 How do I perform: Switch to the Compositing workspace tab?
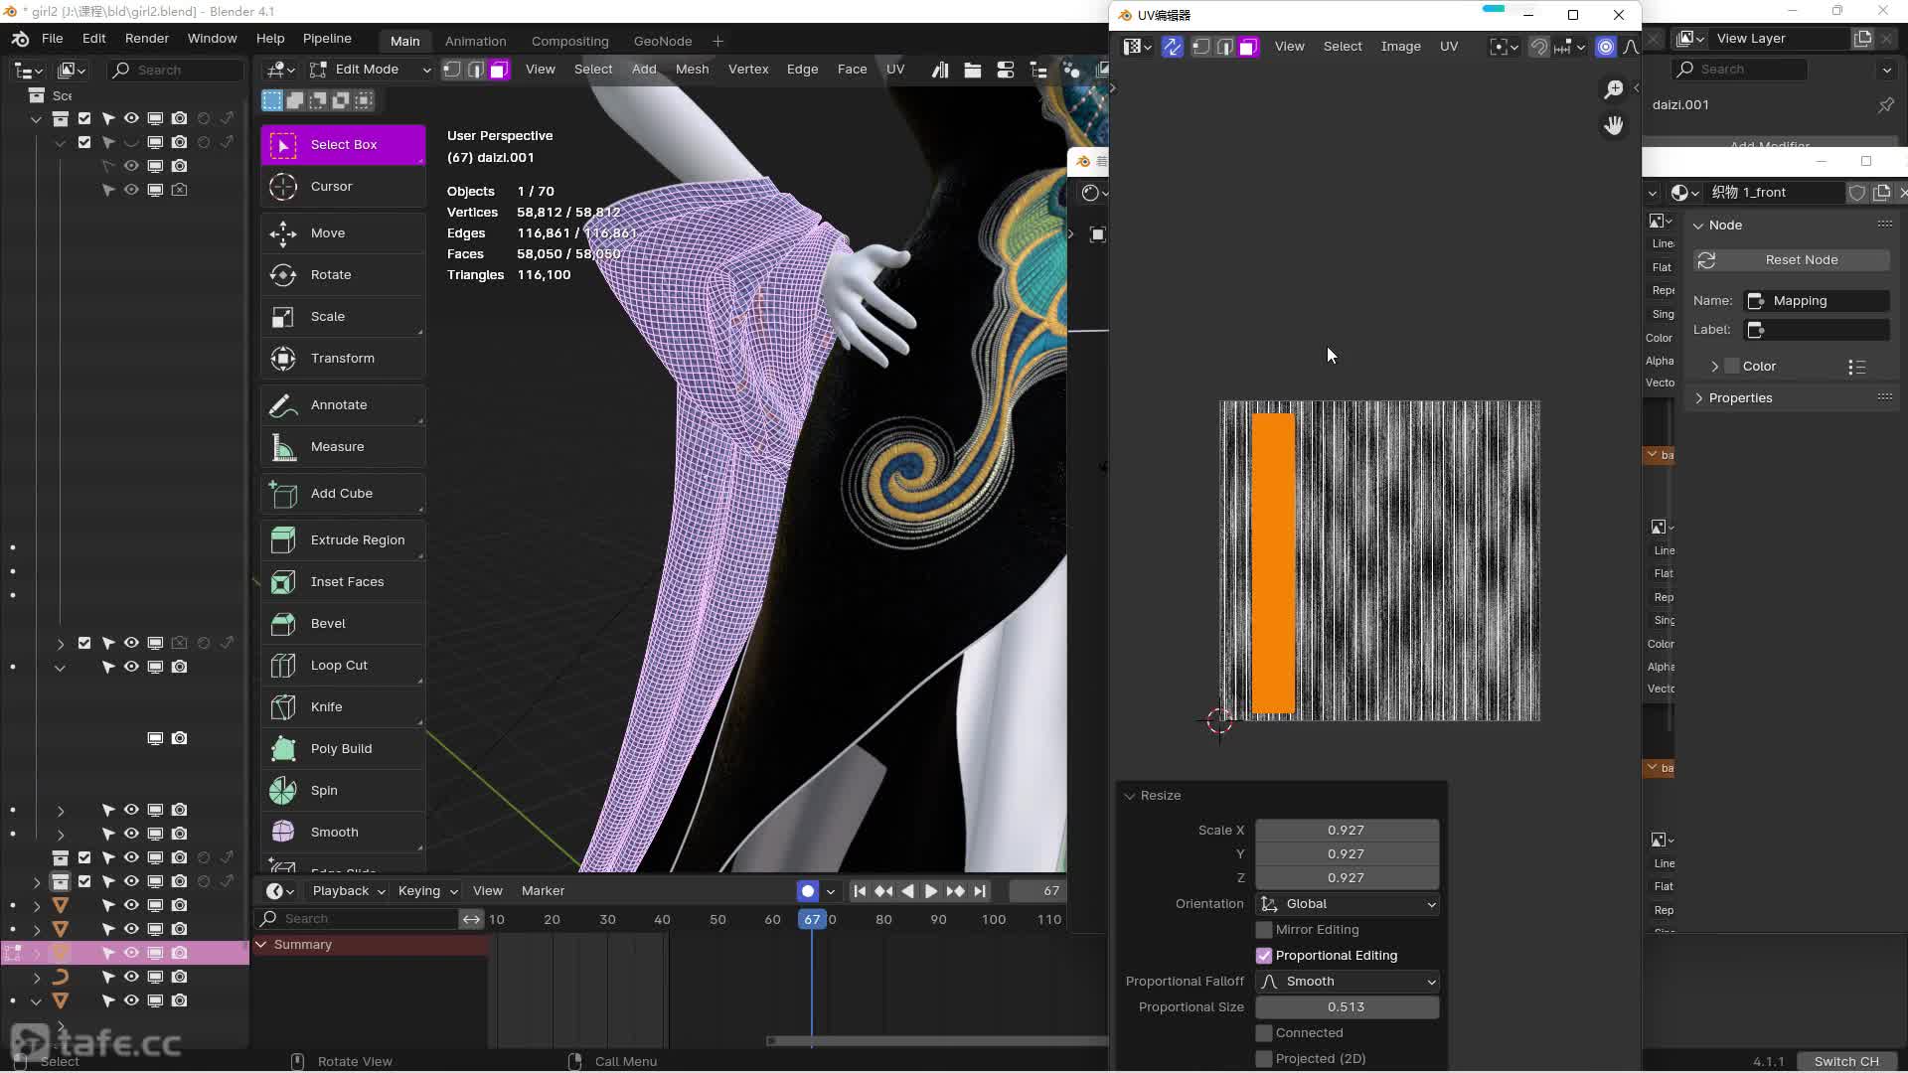(x=569, y=41)
